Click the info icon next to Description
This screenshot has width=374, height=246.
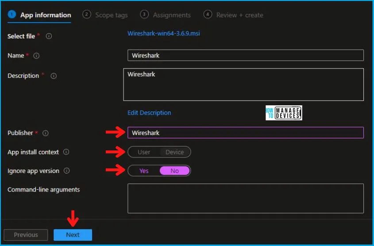point(54,76)
